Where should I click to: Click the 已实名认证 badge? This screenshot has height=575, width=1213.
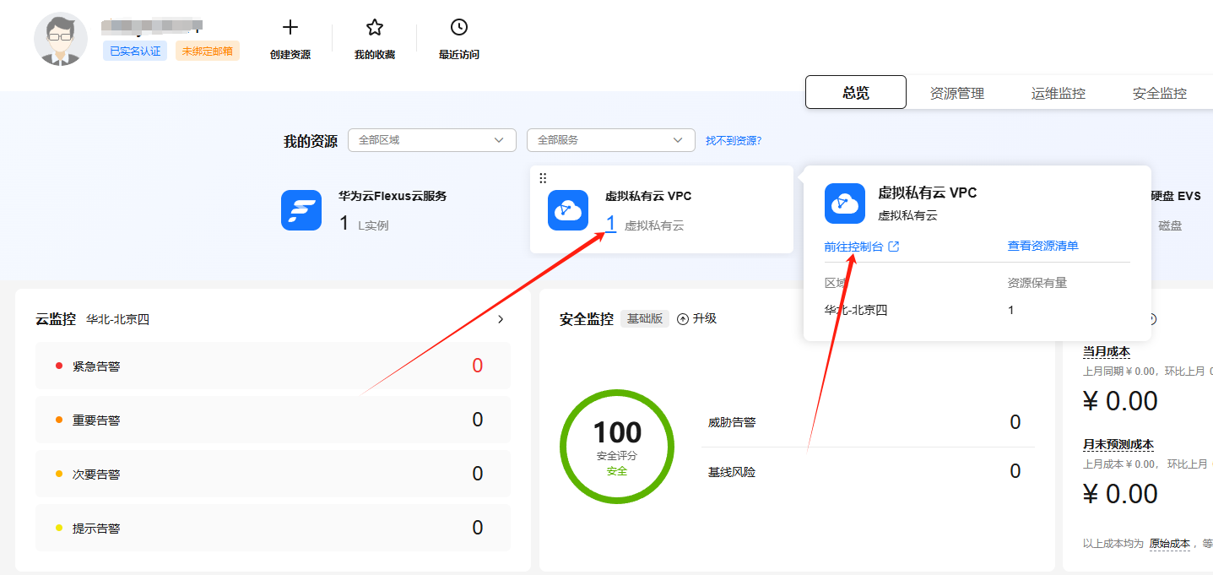tap(135, 51)
